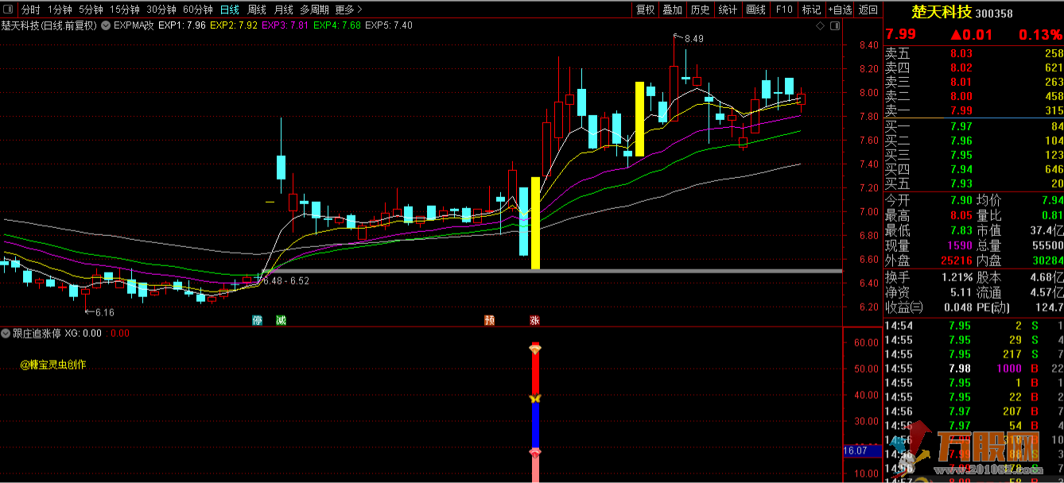Click the 16.07 axis value indicator
Screen dimensions: 1064x483
[862, 450]
